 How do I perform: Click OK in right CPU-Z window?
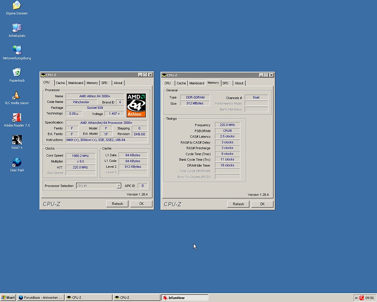point(262,204)
